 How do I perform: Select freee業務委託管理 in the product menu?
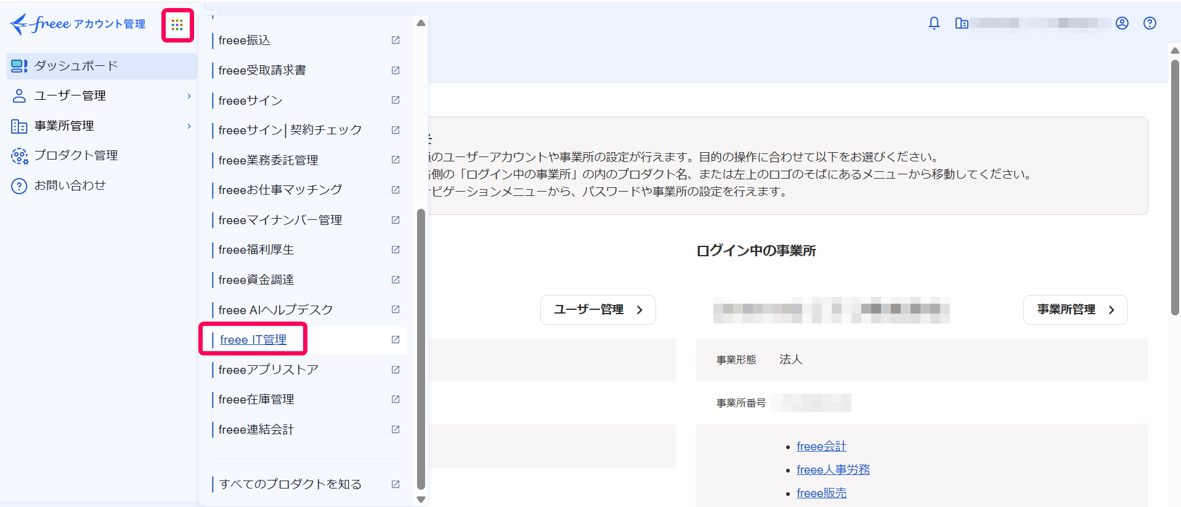pyautogui.click(x=268, y=160)
